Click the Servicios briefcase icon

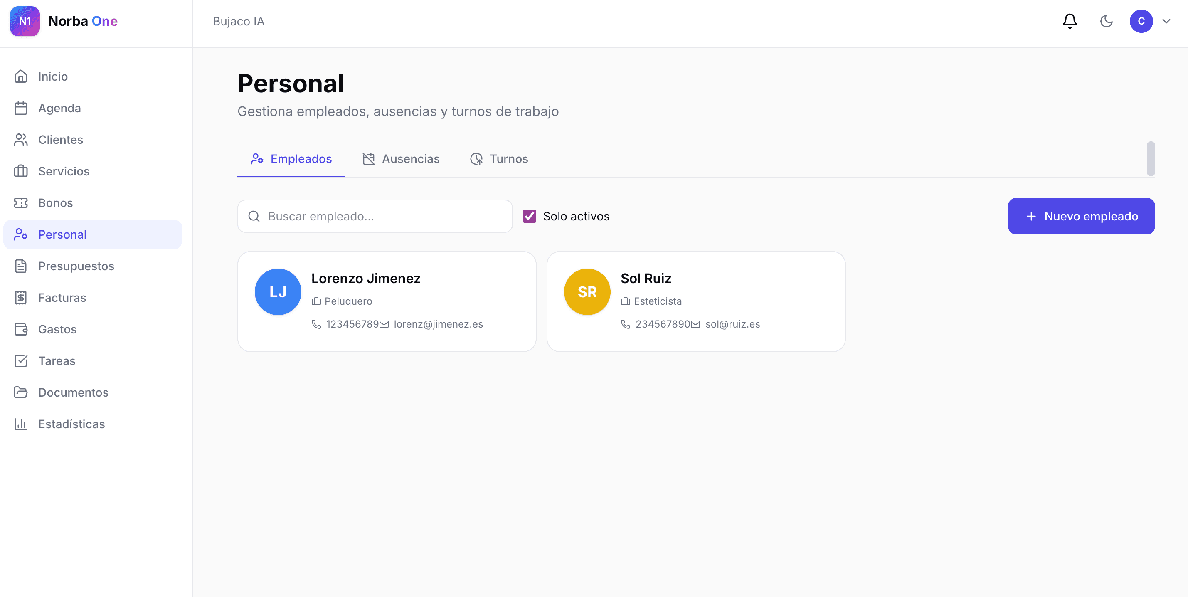point(21,171)
